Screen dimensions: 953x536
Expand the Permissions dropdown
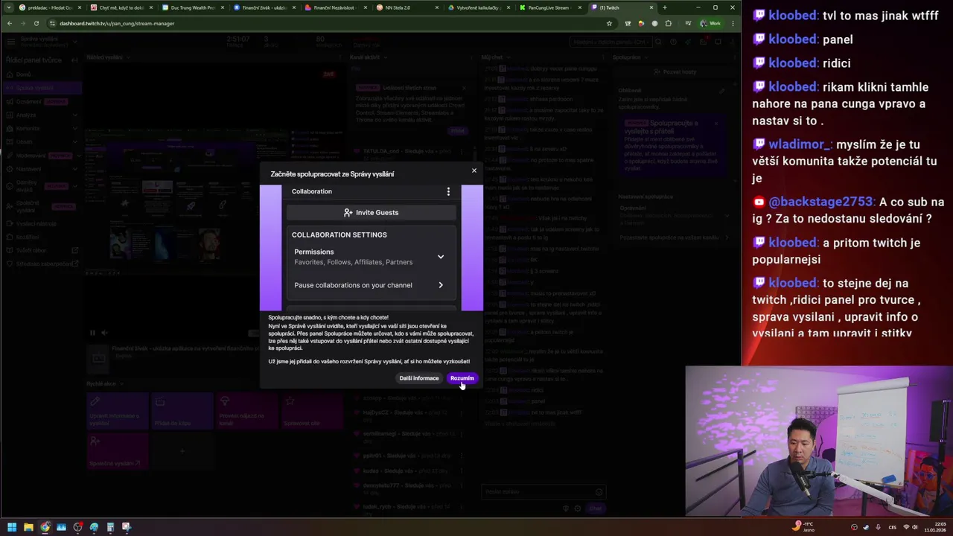[371, 257]
